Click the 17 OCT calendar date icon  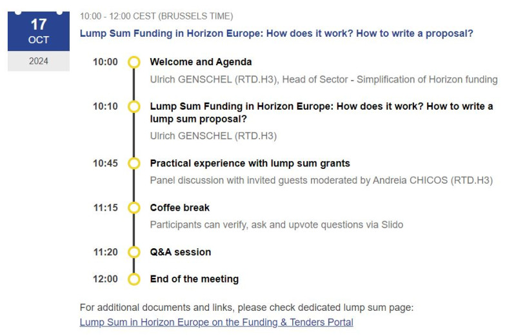click(39, 31)
